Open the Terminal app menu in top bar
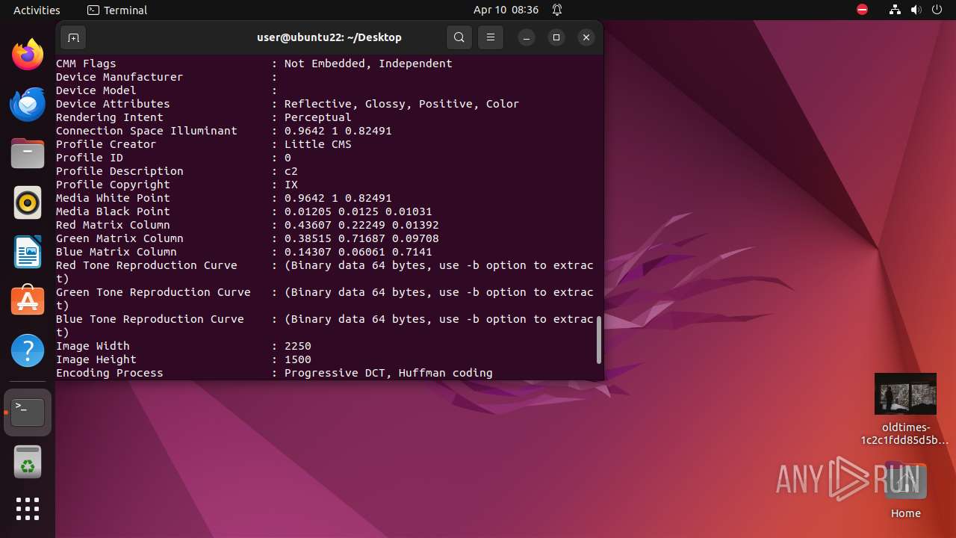Viewport: 956px width, 538px height. 117,10
